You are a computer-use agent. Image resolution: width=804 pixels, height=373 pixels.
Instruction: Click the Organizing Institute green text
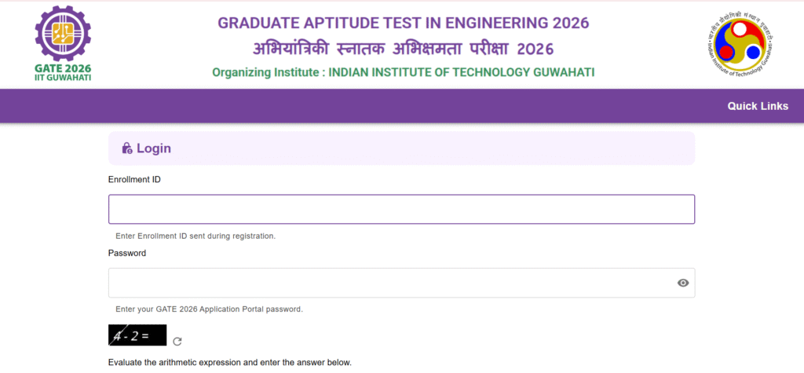click(x=404, y=72)
